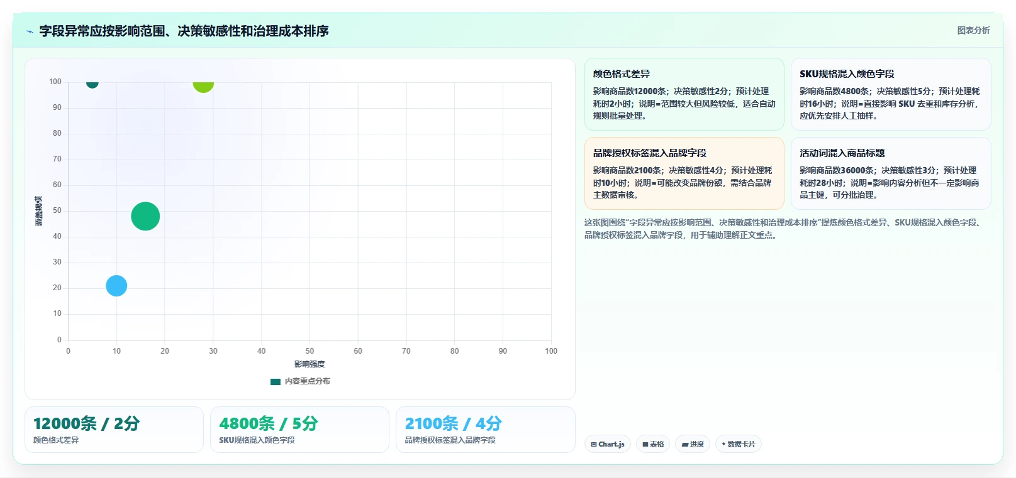Viewport: 1016px width, 478px height.
Task: Click the 品牌授权标签混入品牌字段 caption under 2100条
Action: click(x=450, y=440)
